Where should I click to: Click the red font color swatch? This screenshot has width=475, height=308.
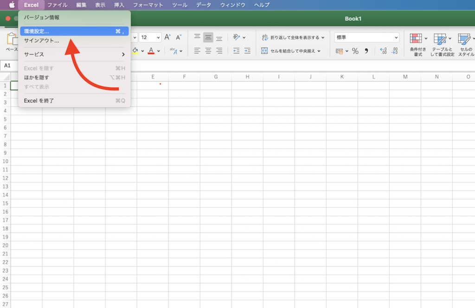[x=151, y=51]
